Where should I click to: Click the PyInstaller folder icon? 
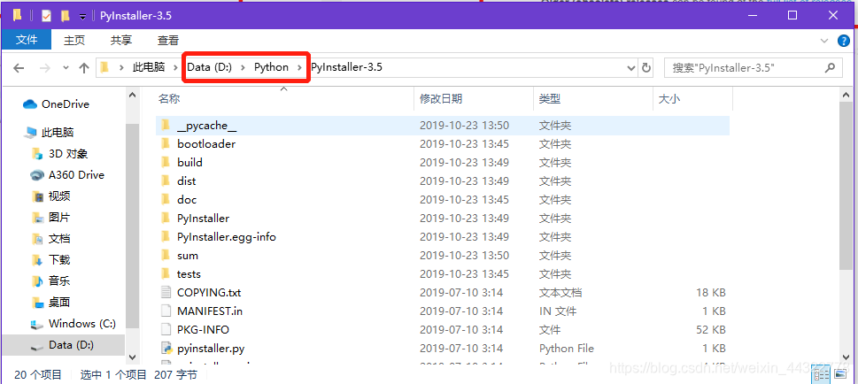pyautogui.click(x=166, y=219)
